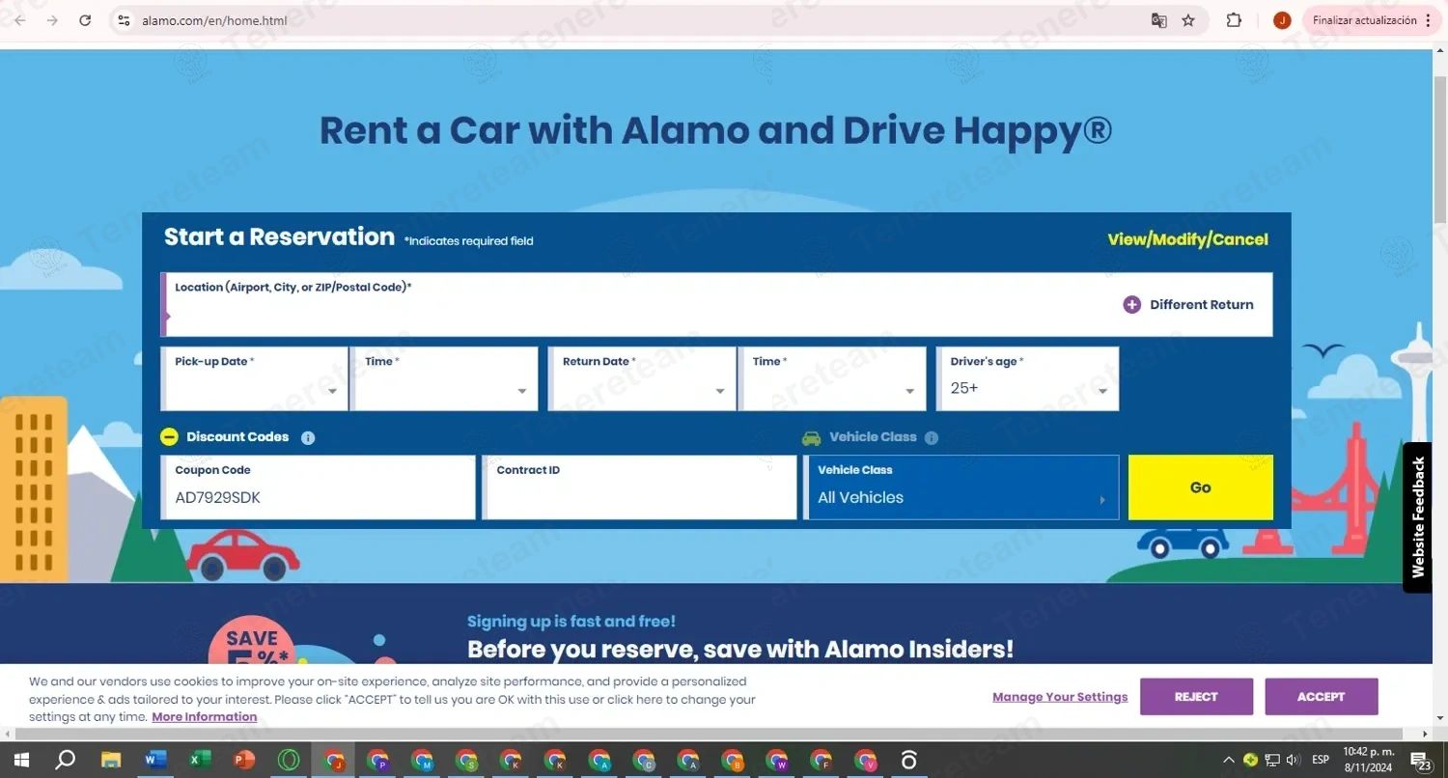This screenshot has height=778, width=1448.
Task: Click the Discount Codes info icon
Action: pyautogui.click(x=308, y=437)
